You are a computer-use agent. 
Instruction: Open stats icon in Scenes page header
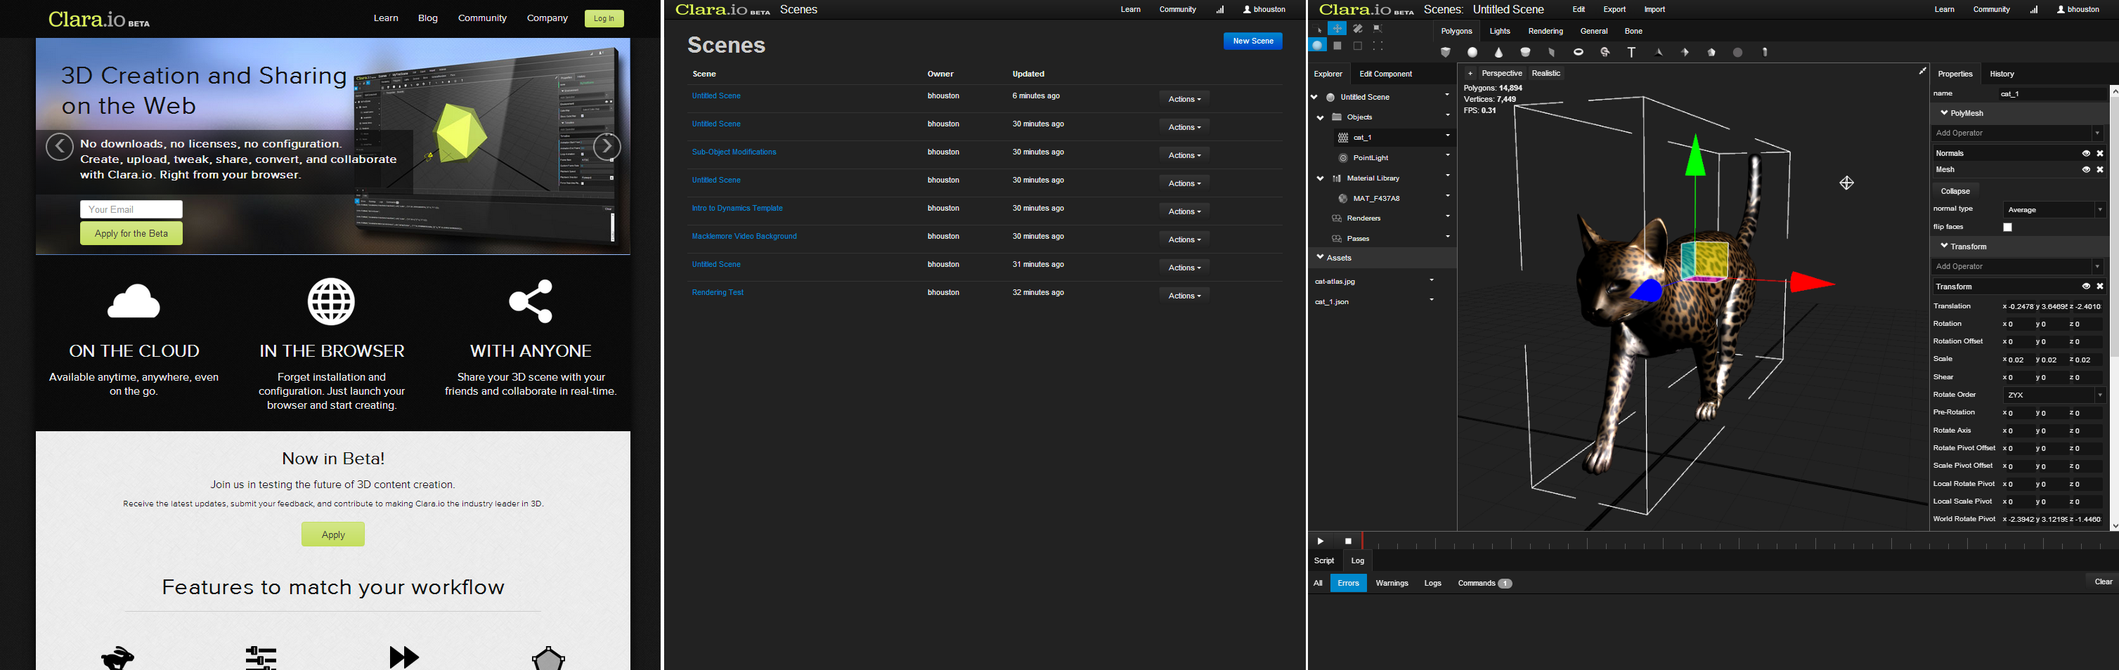(x=1220, y=10)
